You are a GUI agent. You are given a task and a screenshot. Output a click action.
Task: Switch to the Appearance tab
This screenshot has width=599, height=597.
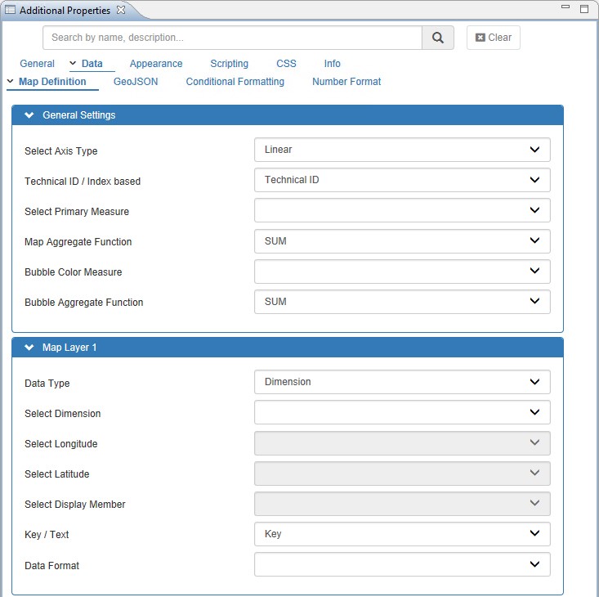(156, 64)
